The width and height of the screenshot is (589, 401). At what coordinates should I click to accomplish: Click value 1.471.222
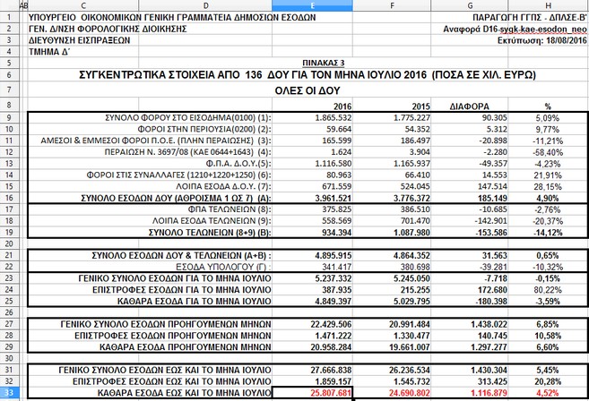click(x=312, y=336)
